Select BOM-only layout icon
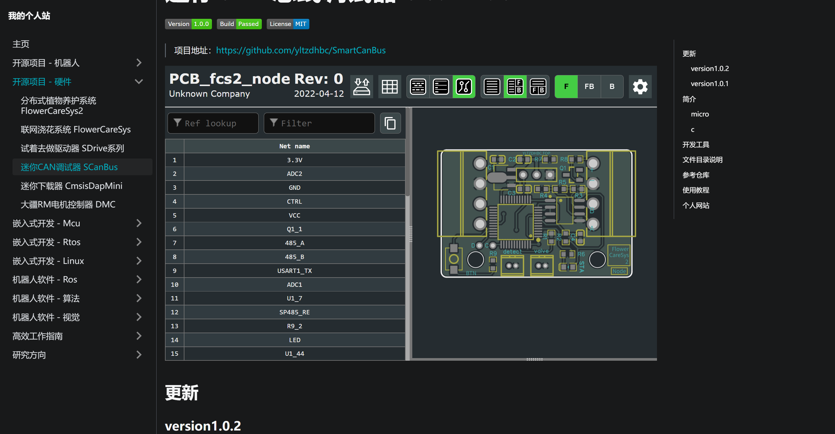The image size is (835, 434). click(492, 86)
